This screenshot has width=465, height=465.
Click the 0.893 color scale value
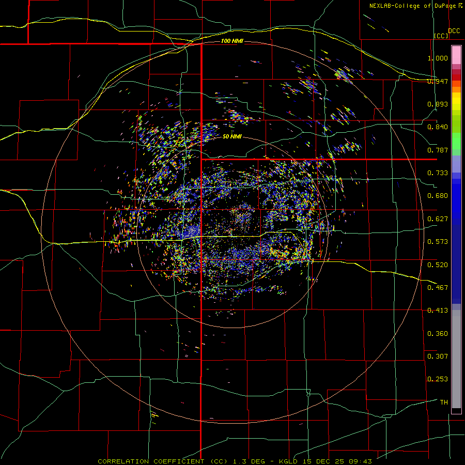[x=438, y=104]
